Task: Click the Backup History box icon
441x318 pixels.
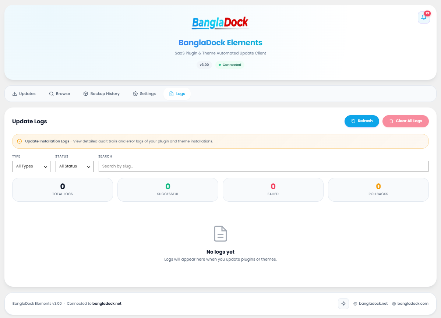Action: pos(86,94)
